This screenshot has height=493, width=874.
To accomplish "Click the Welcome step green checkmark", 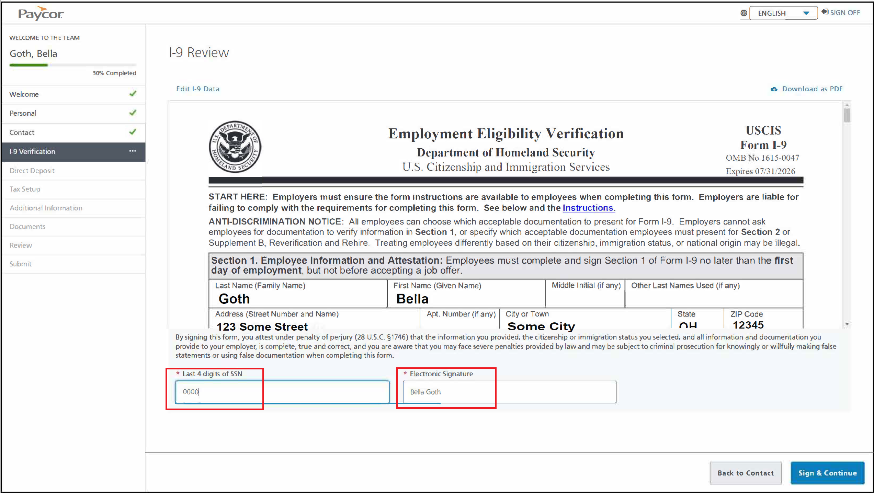I will 133,93.
